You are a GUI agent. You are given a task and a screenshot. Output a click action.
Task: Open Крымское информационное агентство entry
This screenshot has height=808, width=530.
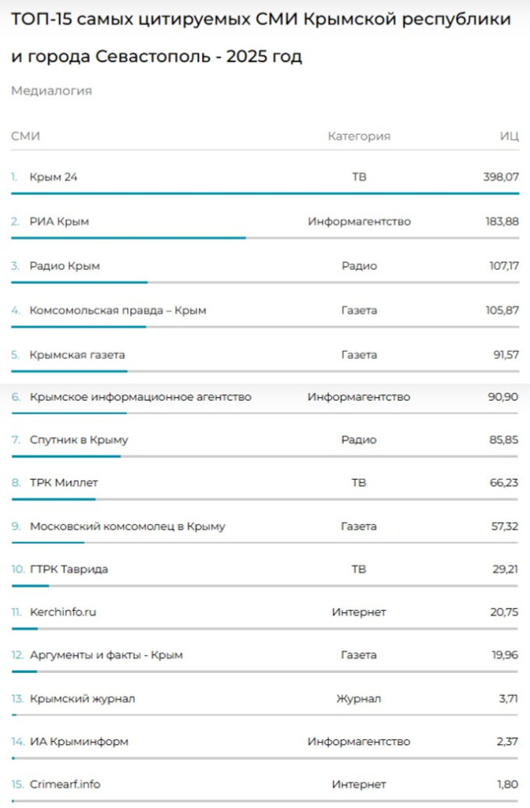pyautogui.click(x=140, y=397)
